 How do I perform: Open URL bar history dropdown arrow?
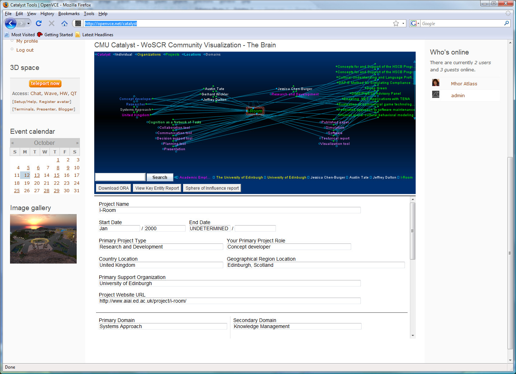click(403, 23)
